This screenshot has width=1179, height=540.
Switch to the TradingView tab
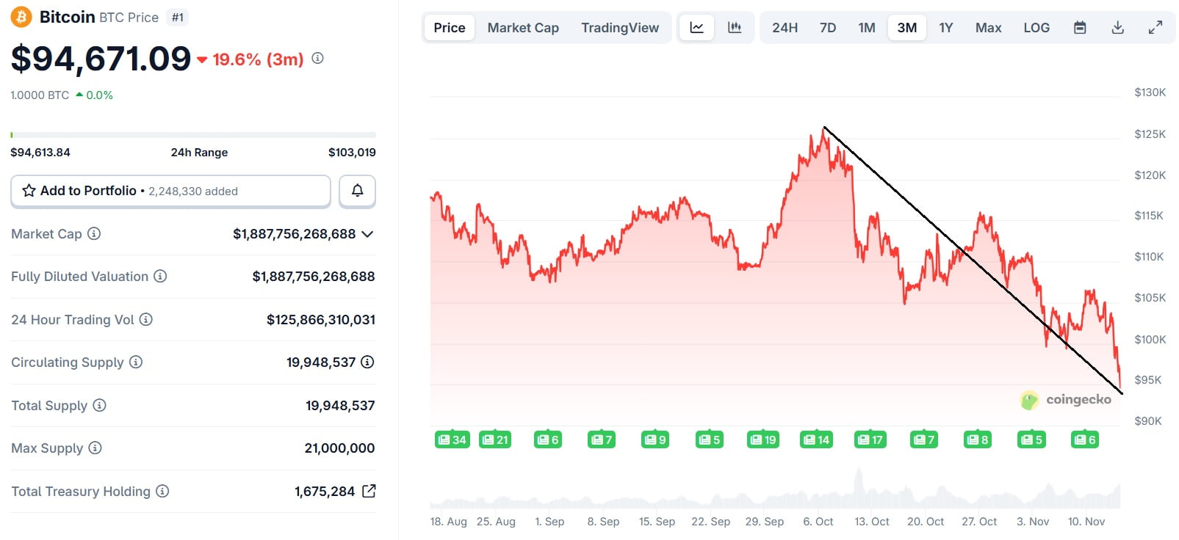tap(619, 28)
